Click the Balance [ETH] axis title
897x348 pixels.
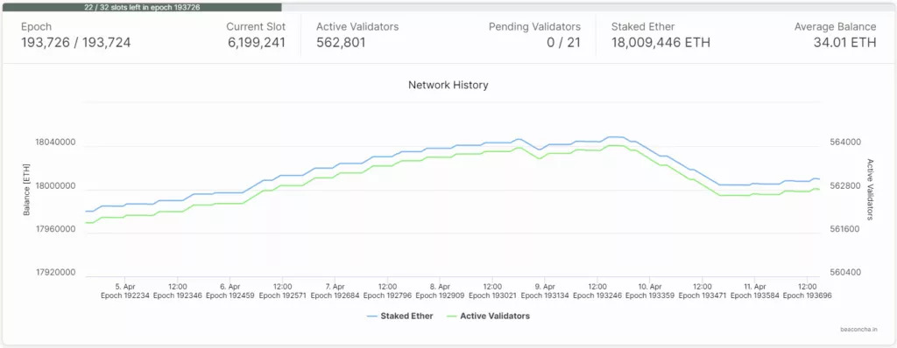(x=26, y=189)
